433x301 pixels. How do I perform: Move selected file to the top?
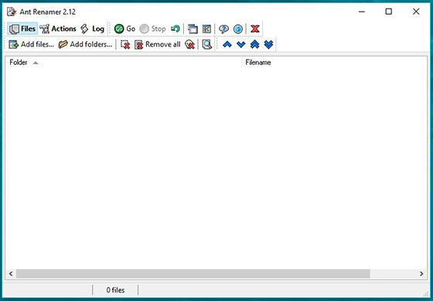pos(254,44)
